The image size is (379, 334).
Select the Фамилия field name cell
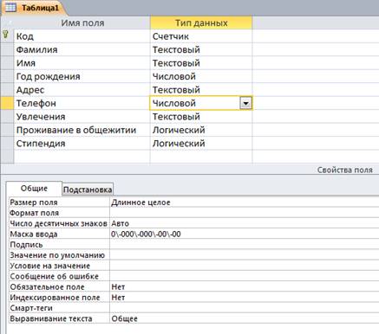(82, 49)
